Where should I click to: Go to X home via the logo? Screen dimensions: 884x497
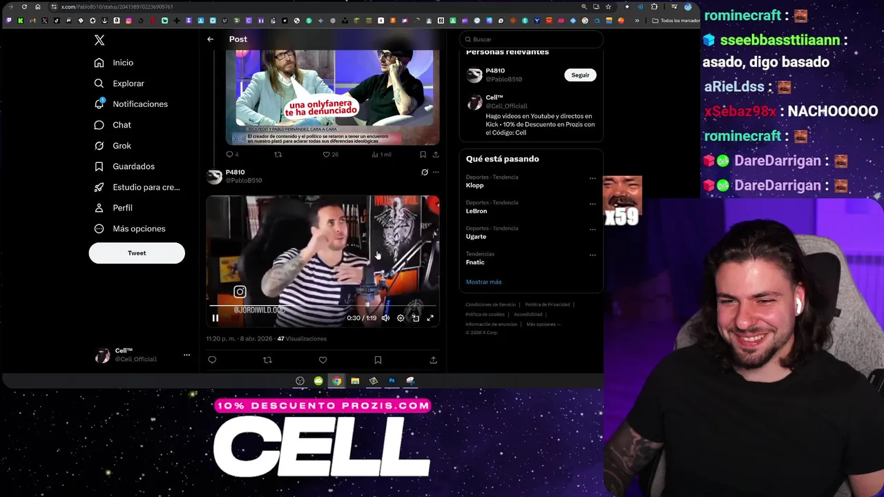coord(99,40)
